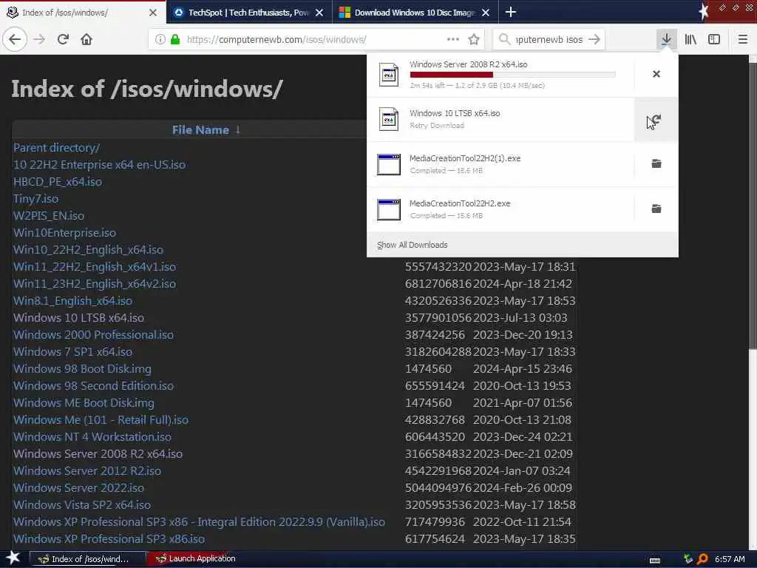
Task: Toggle the sidebar view icon
Action: point(714,40)
